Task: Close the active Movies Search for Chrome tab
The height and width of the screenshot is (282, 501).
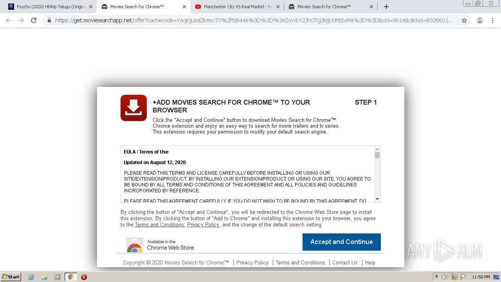Action: 184,7
